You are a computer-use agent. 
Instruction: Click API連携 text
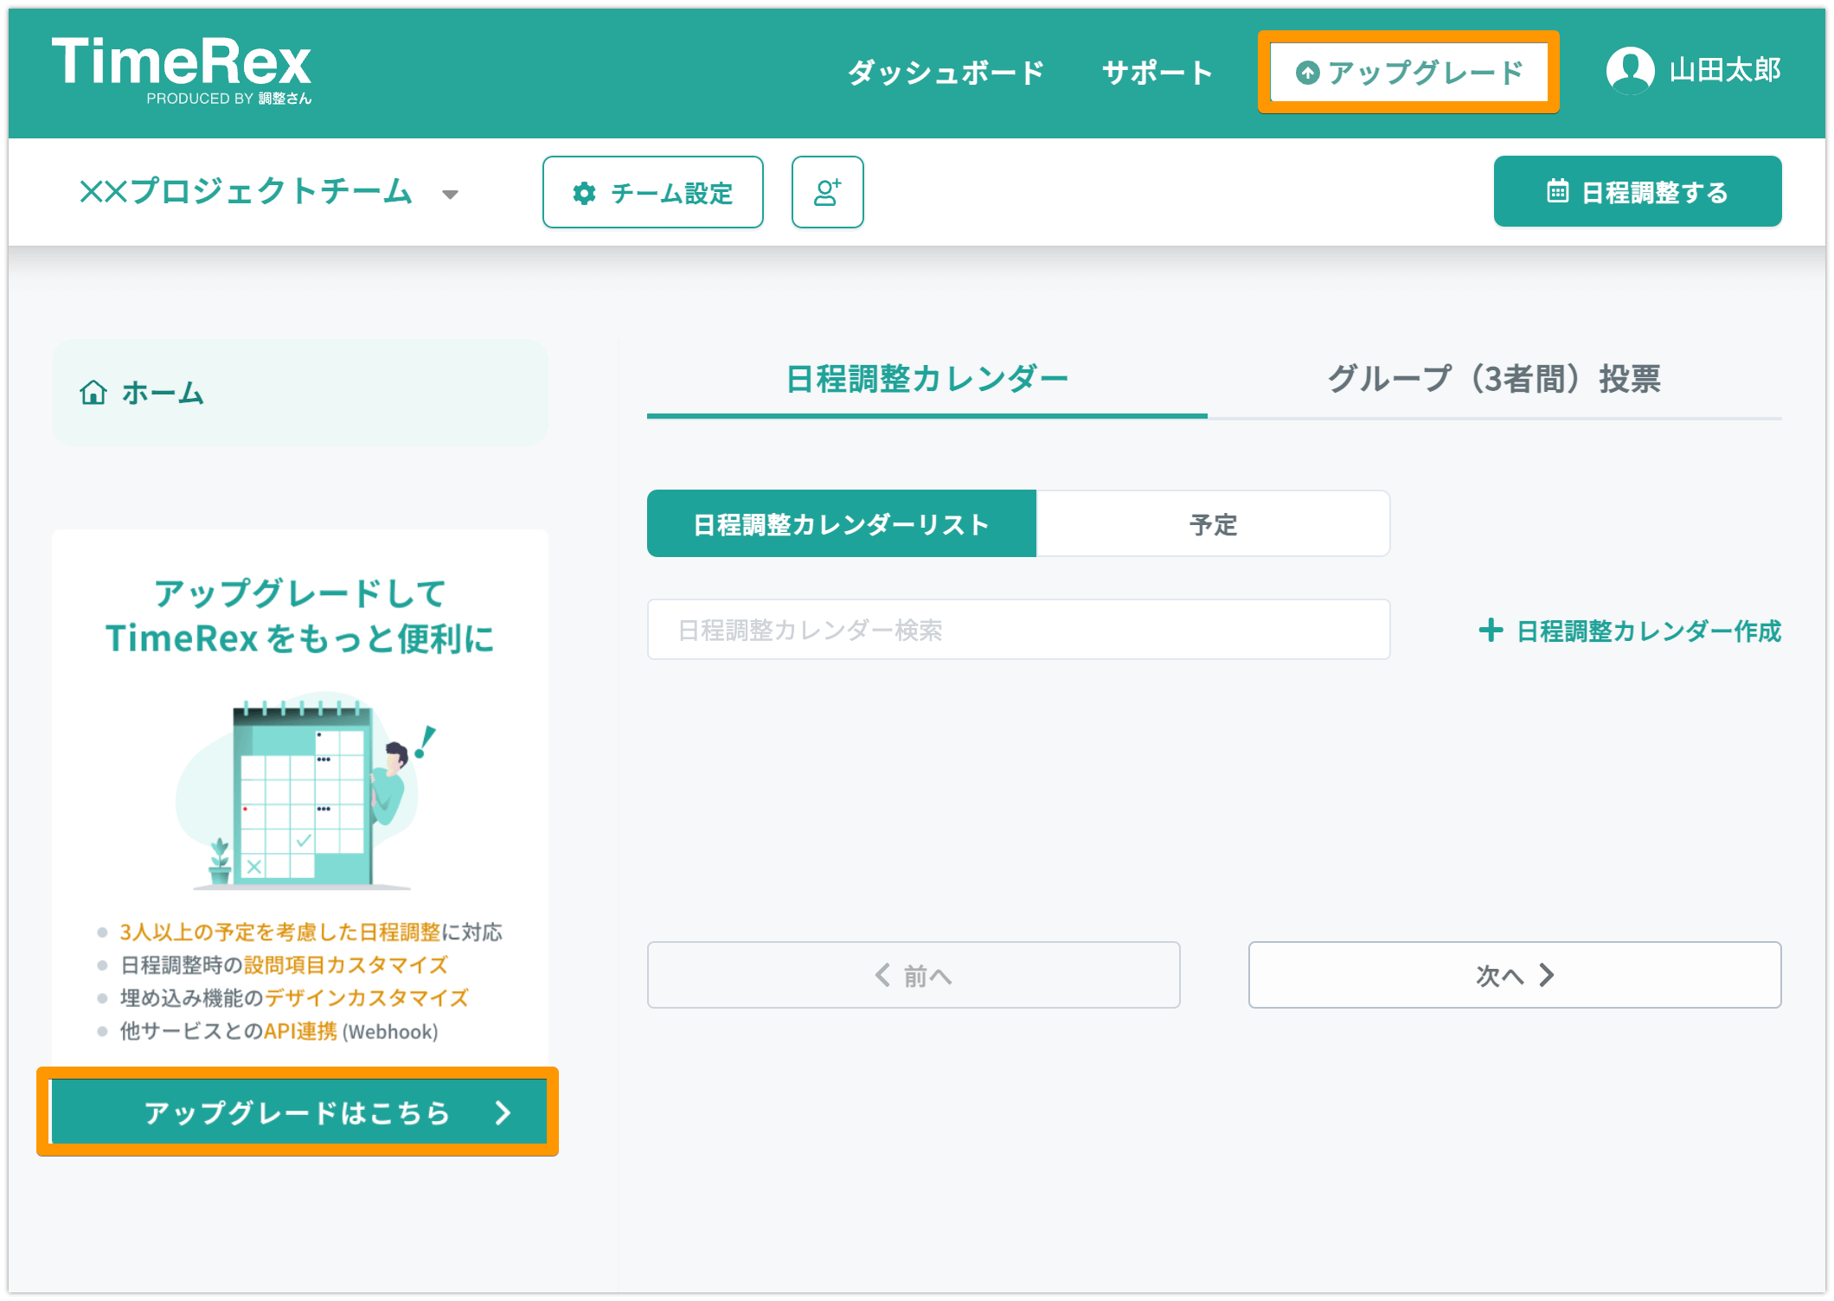coord(300,1031)
